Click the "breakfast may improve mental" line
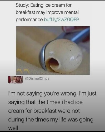This screenshot has width=105, height=132. [x=47, y=12]
